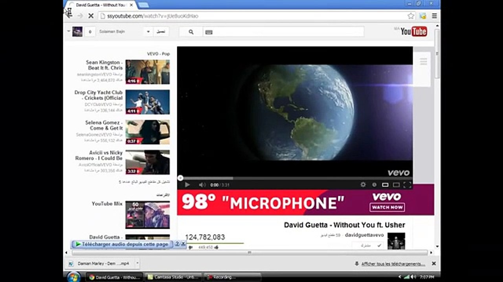Click the YouTube search input field
This screenshot has width=503, height=282.
click(283, 32)
